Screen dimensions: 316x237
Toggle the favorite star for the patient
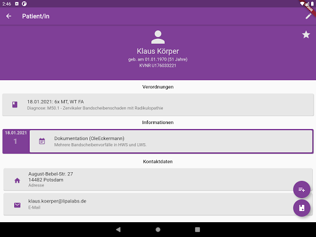point(306,35)
